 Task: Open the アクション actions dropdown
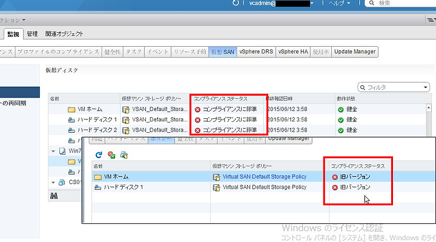[x=13, y=20]
